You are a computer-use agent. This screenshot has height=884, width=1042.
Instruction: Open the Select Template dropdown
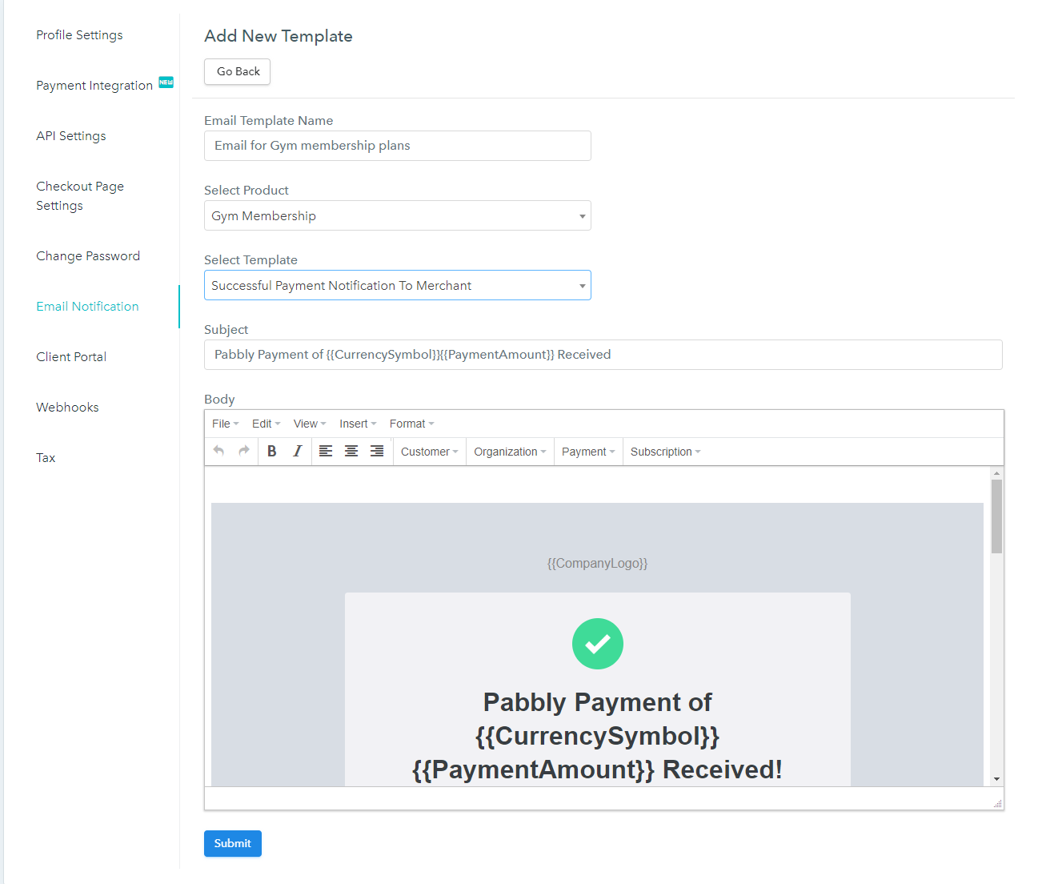tap(398, 285)
